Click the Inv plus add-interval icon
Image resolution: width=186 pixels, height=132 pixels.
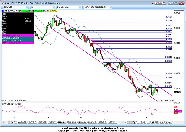point(135,122)
